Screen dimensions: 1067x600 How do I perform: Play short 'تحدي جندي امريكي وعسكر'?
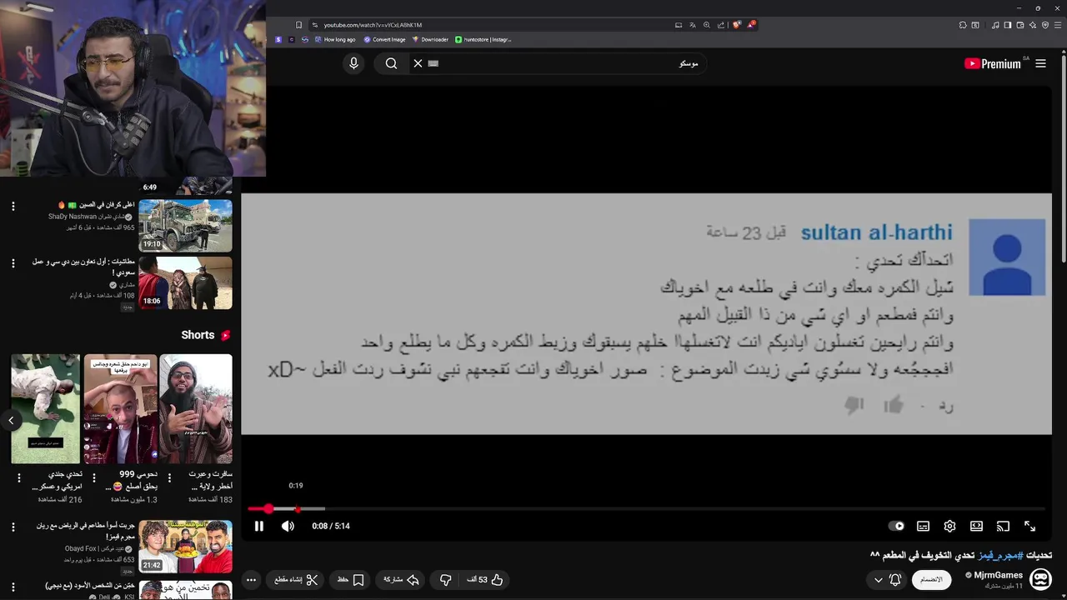pos(46,408)
